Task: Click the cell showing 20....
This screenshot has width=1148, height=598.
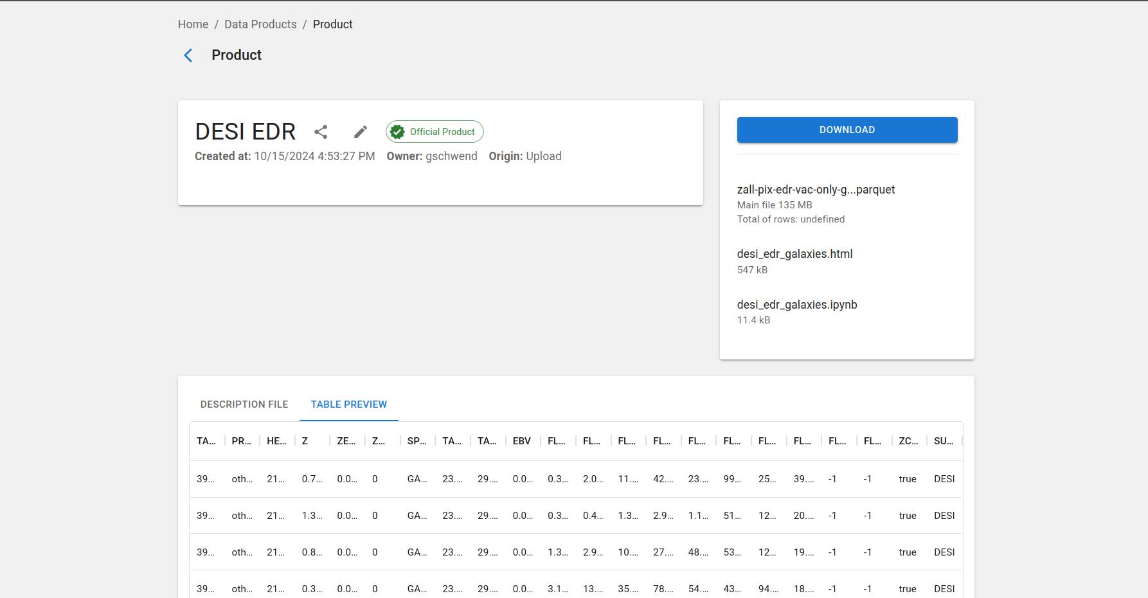Action: (804, 516)
